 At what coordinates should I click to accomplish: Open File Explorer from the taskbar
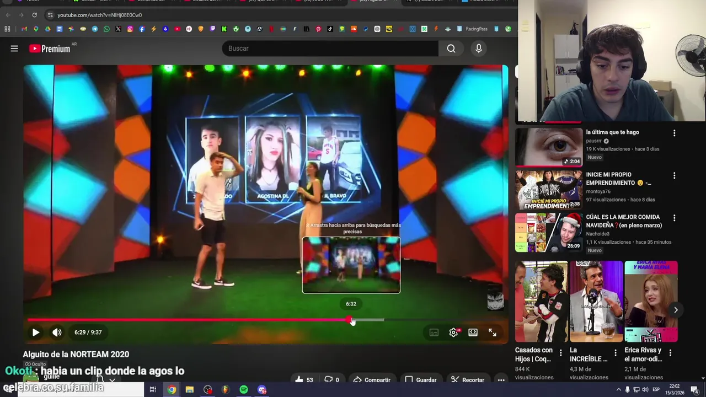click(x=189, y=390)
